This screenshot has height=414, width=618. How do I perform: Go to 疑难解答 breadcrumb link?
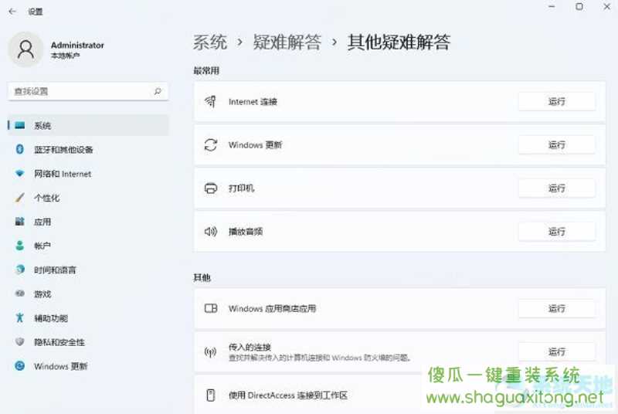tap(287, 42)
